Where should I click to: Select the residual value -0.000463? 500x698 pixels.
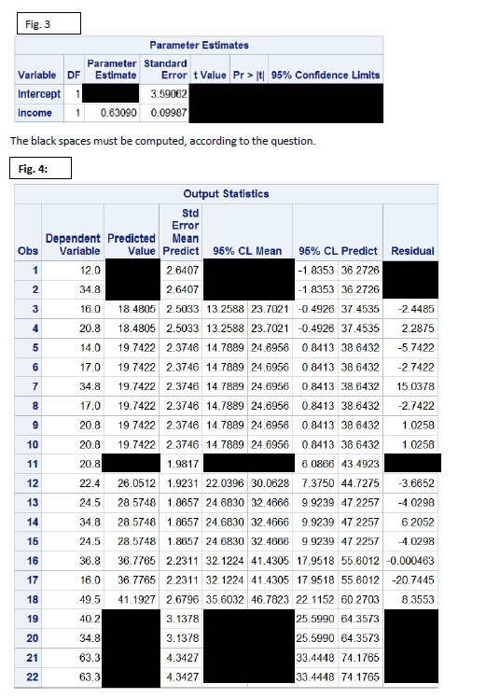coord(410,561)
